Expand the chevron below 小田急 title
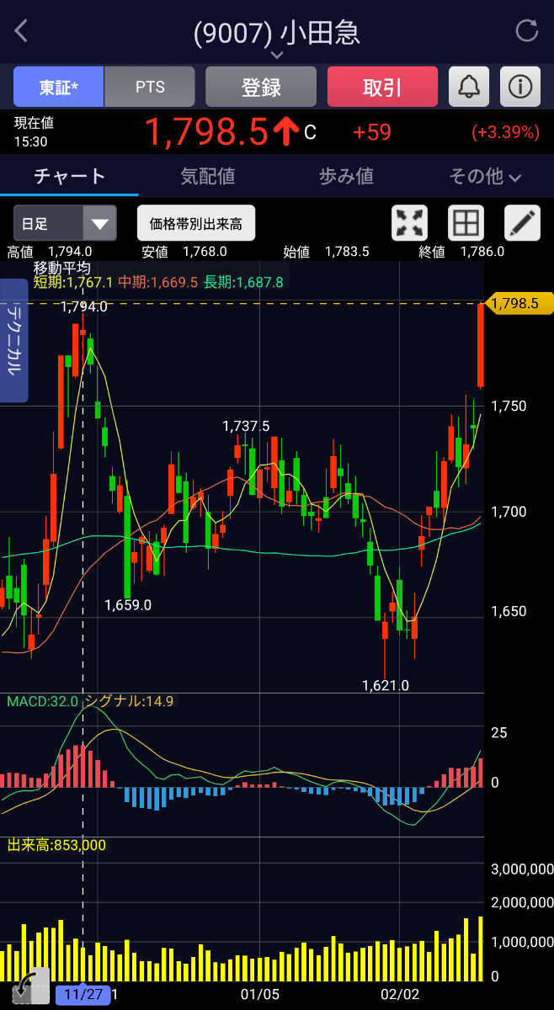The height and width of the screenshot is (1010, 554). pos(277,55)
